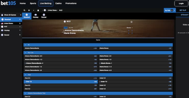Screen dimensions: 189x98
Task: Pick Atlanta Braves +2.5 run line
Action: (136, 70)
